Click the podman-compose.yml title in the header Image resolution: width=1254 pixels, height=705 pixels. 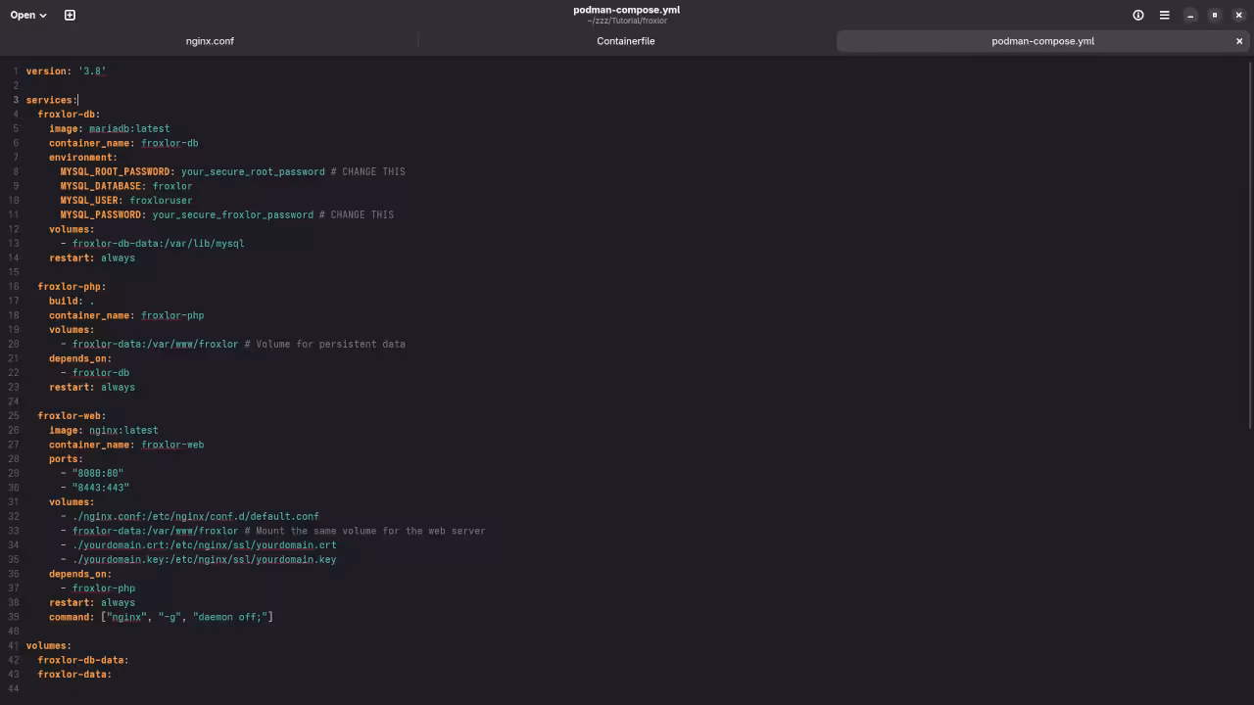pyautogui.click(x=626, y=10)
